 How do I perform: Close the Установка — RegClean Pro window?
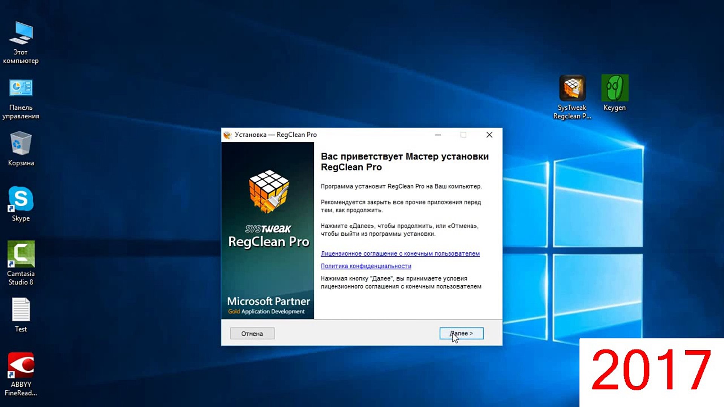point(489,135)
